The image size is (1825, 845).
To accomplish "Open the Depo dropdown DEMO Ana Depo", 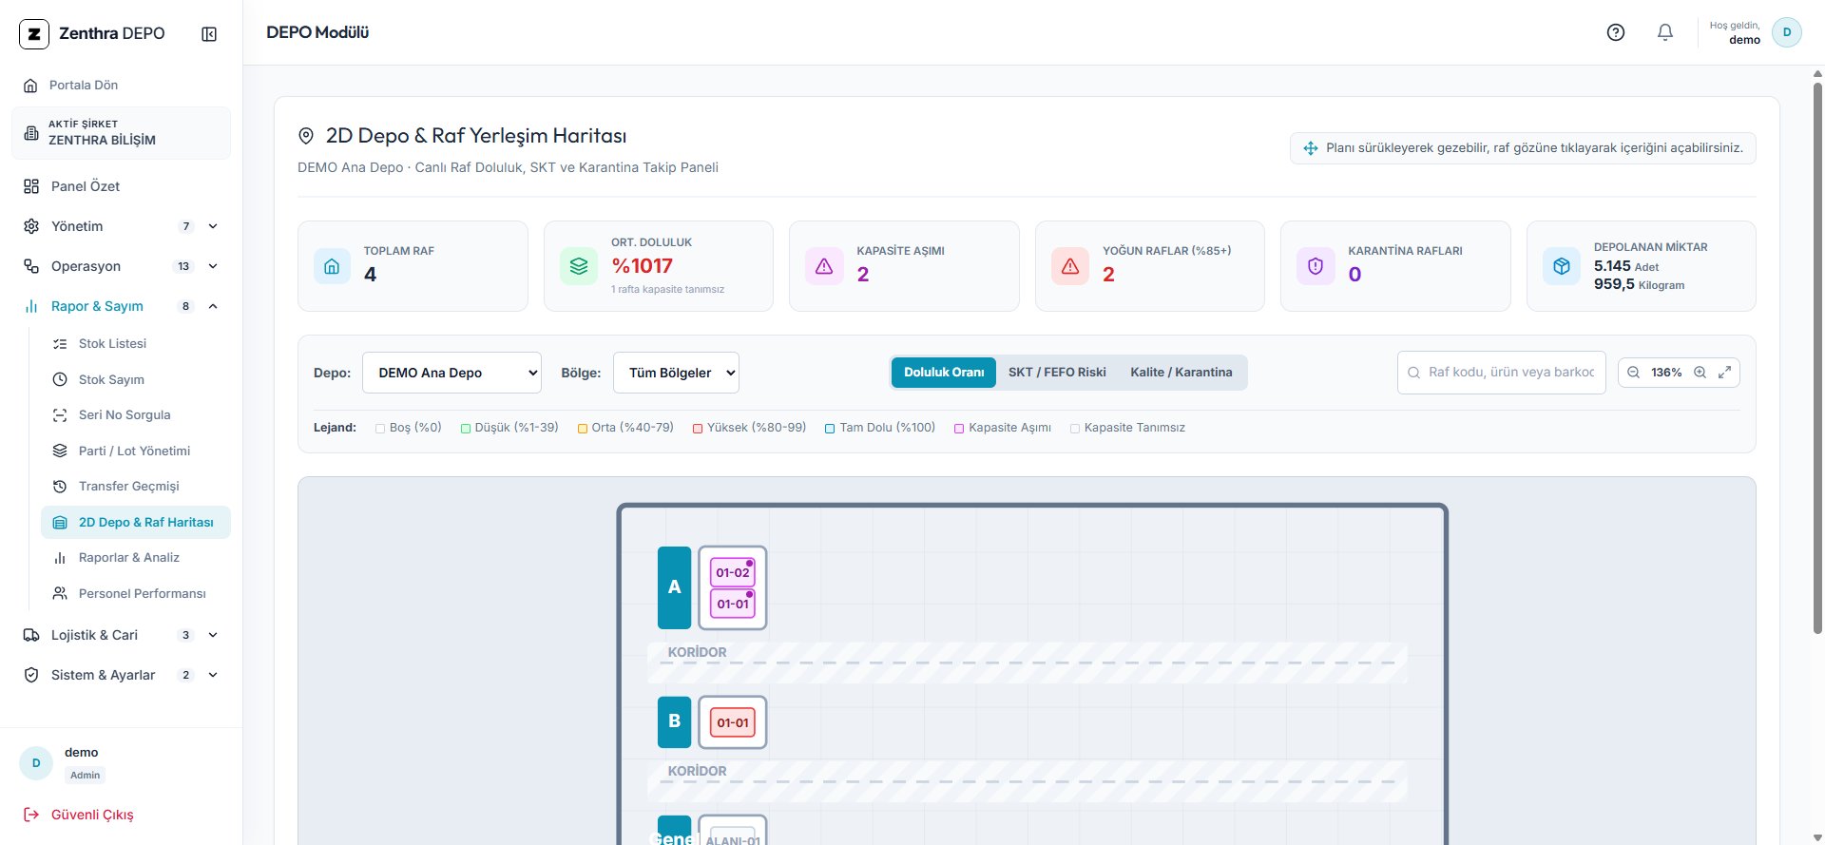I will tap(451, 373).
